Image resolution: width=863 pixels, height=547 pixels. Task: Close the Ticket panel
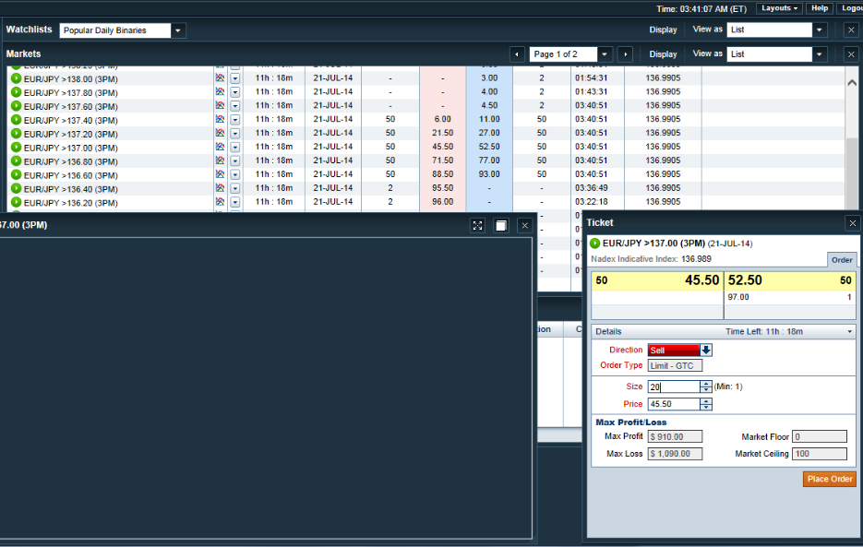pos(853,223)
